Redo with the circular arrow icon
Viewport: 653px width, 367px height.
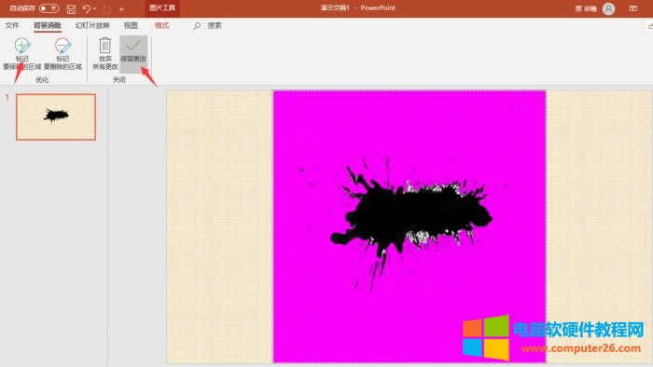[106, 8]
